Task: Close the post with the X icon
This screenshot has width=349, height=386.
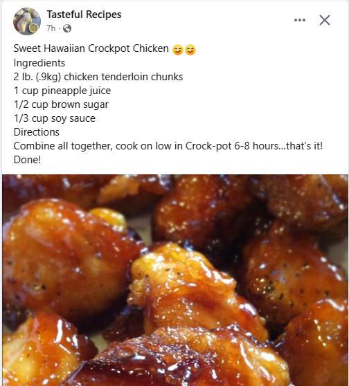Action: [325, 20]
